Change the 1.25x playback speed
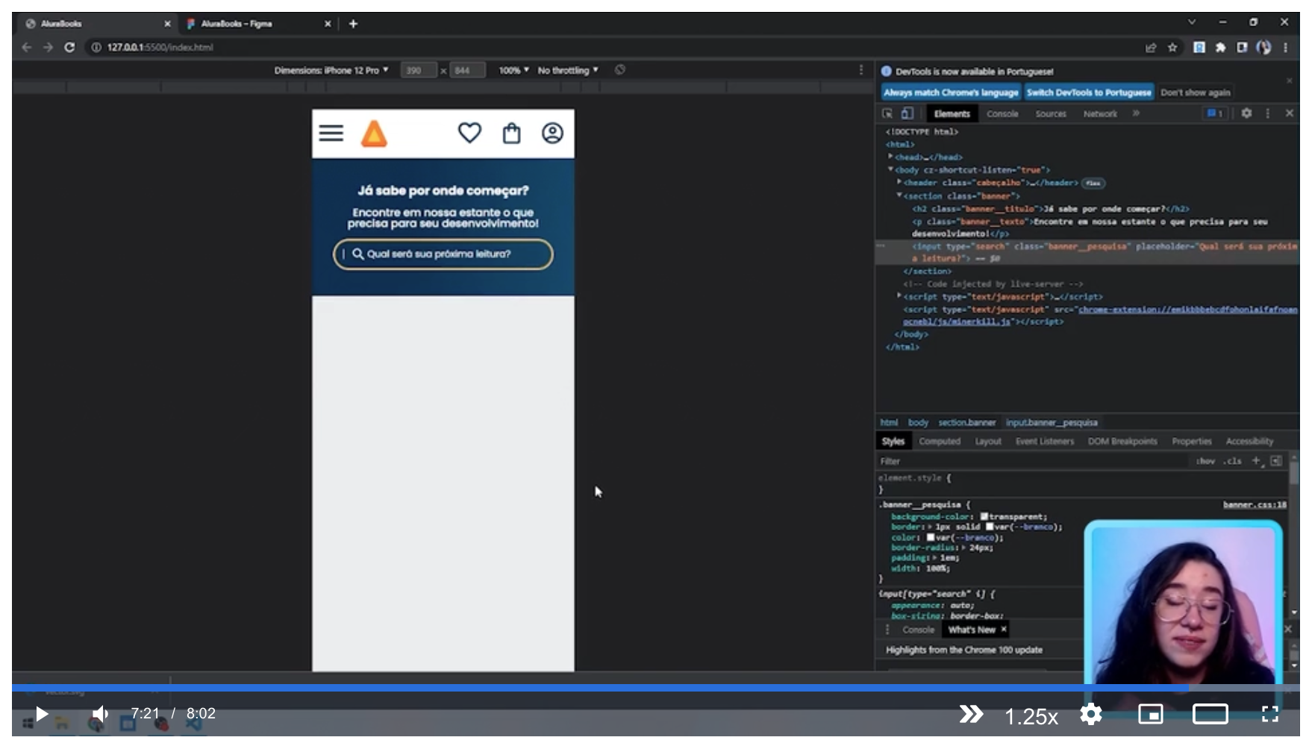Viewport: 1309px width, 746px height. (1031, 716)
